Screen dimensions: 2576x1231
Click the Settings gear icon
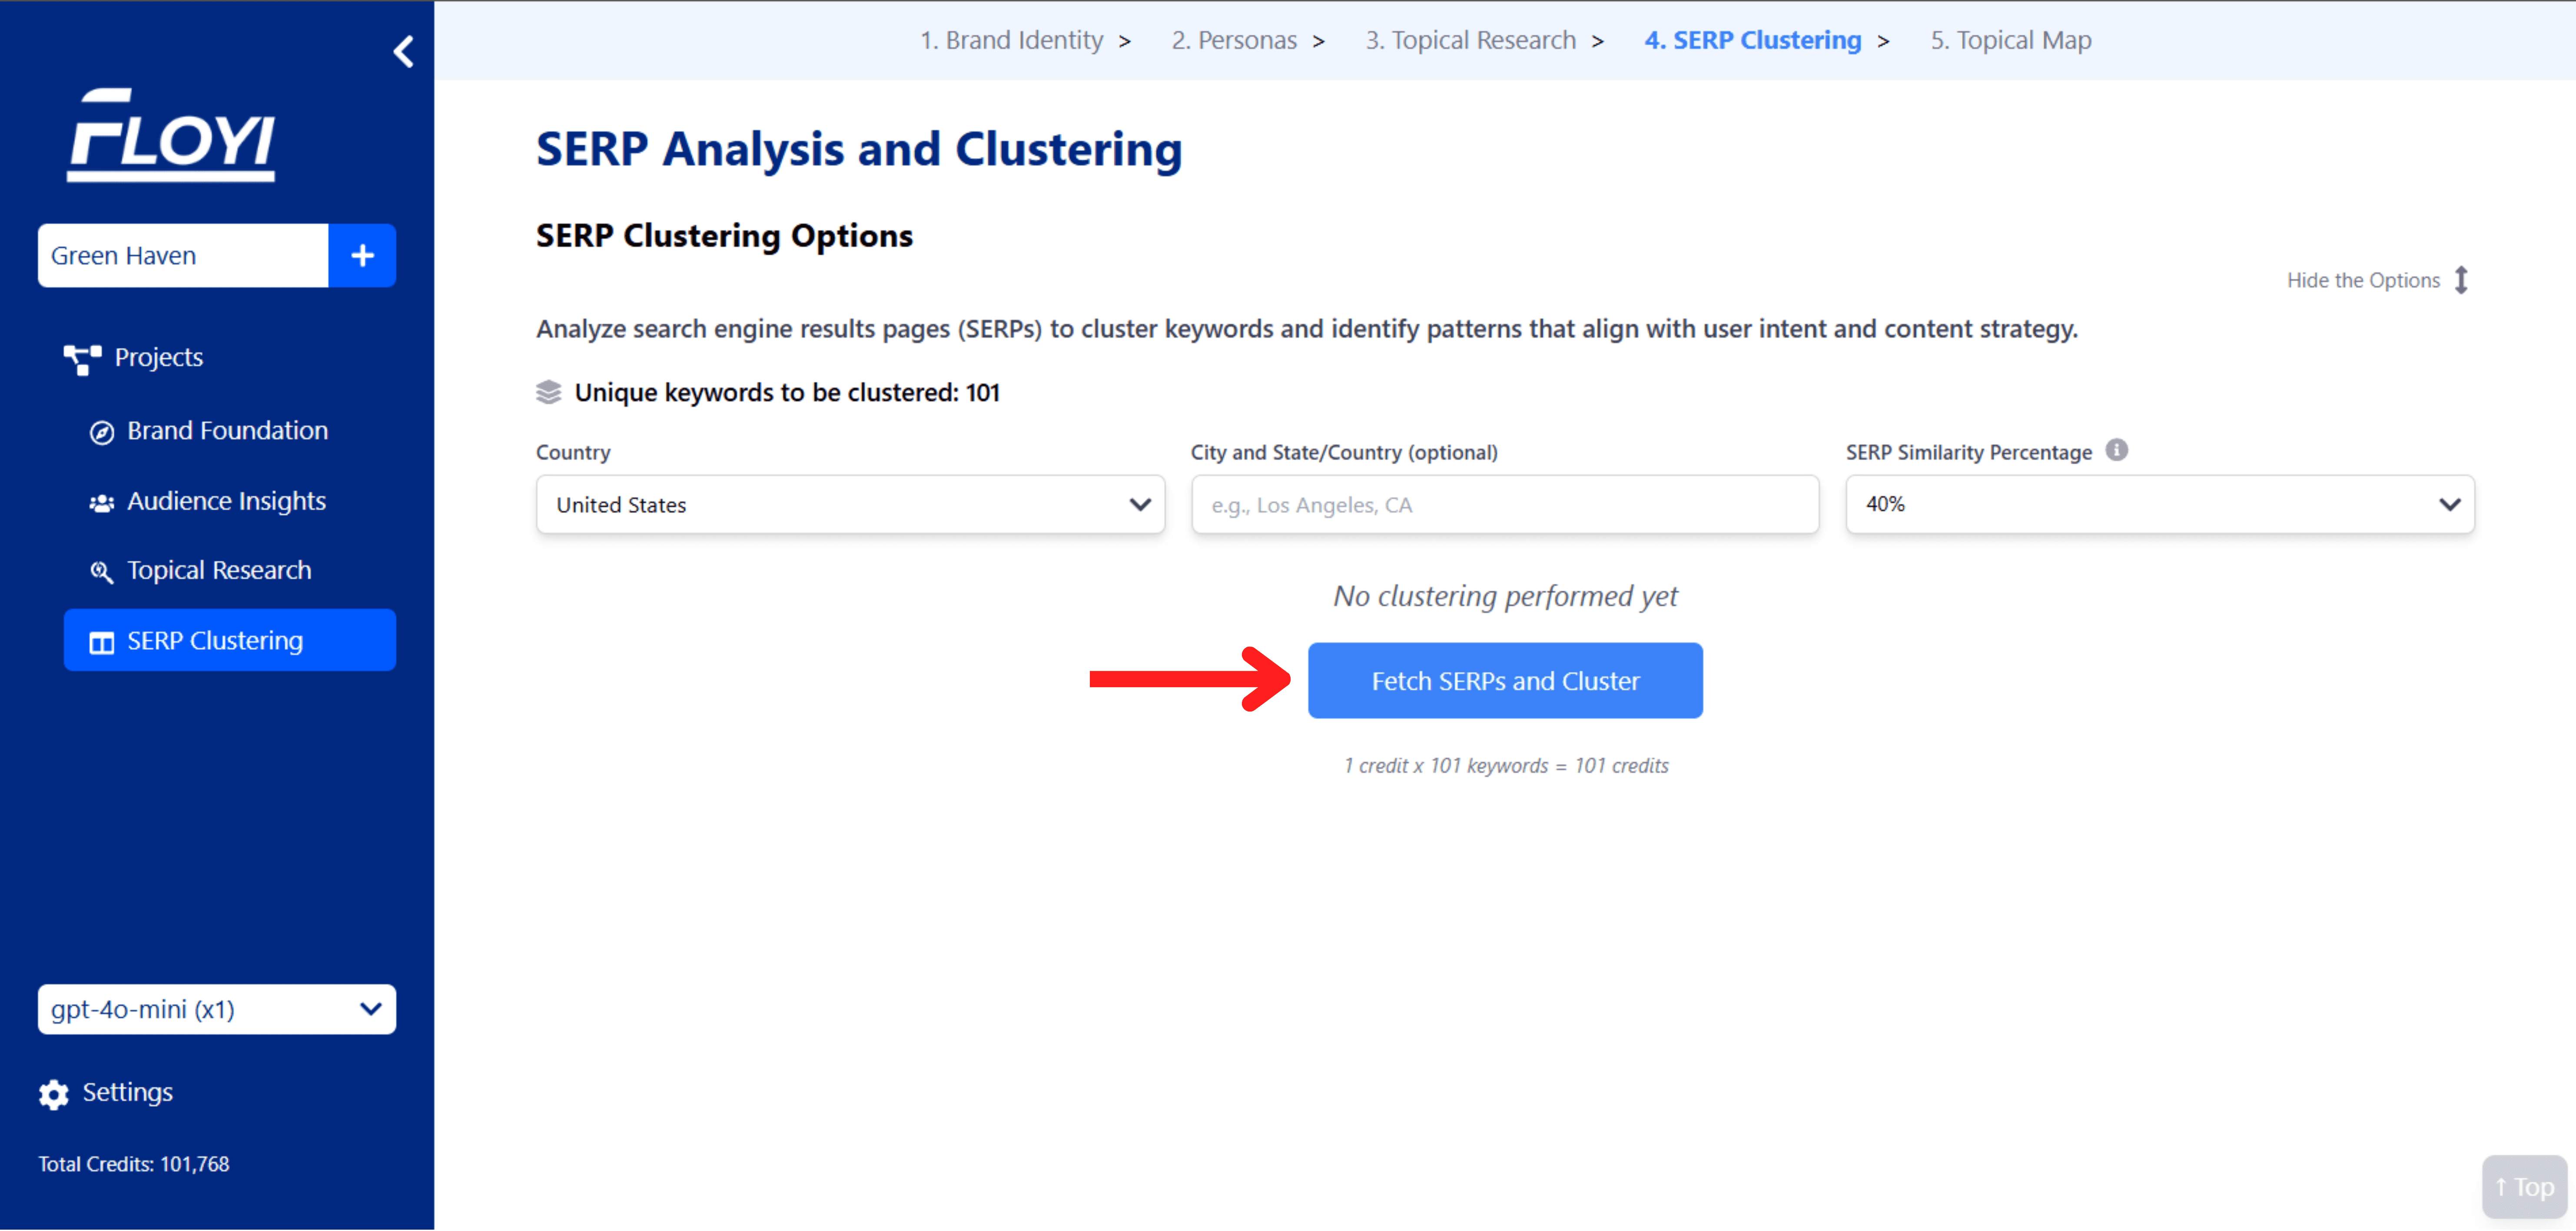54,1094
